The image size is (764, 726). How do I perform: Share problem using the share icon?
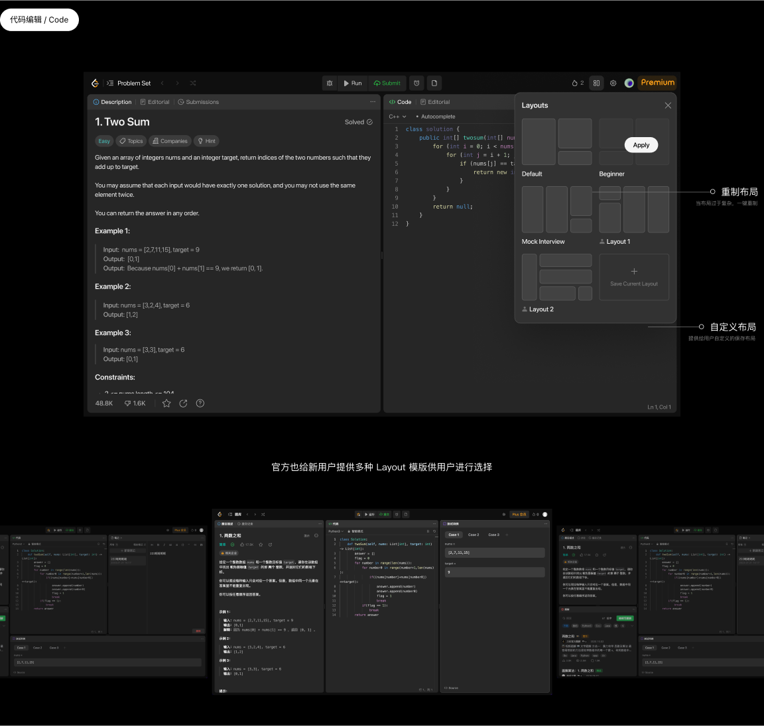click(183, 403)
